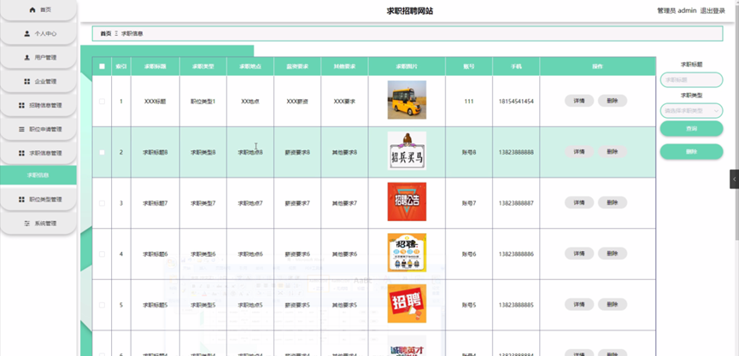Open 个人中心 in sidebar
The width and height of the screenshot is (739, 356).
pos(38,34)
